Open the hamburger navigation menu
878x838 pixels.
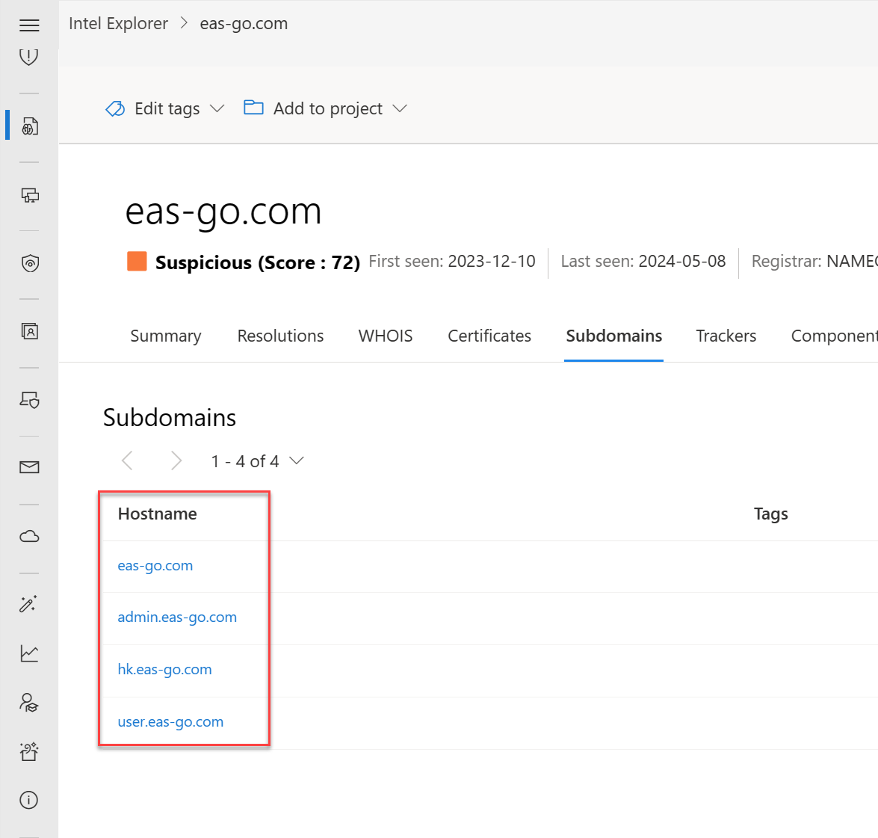[29, 25]
